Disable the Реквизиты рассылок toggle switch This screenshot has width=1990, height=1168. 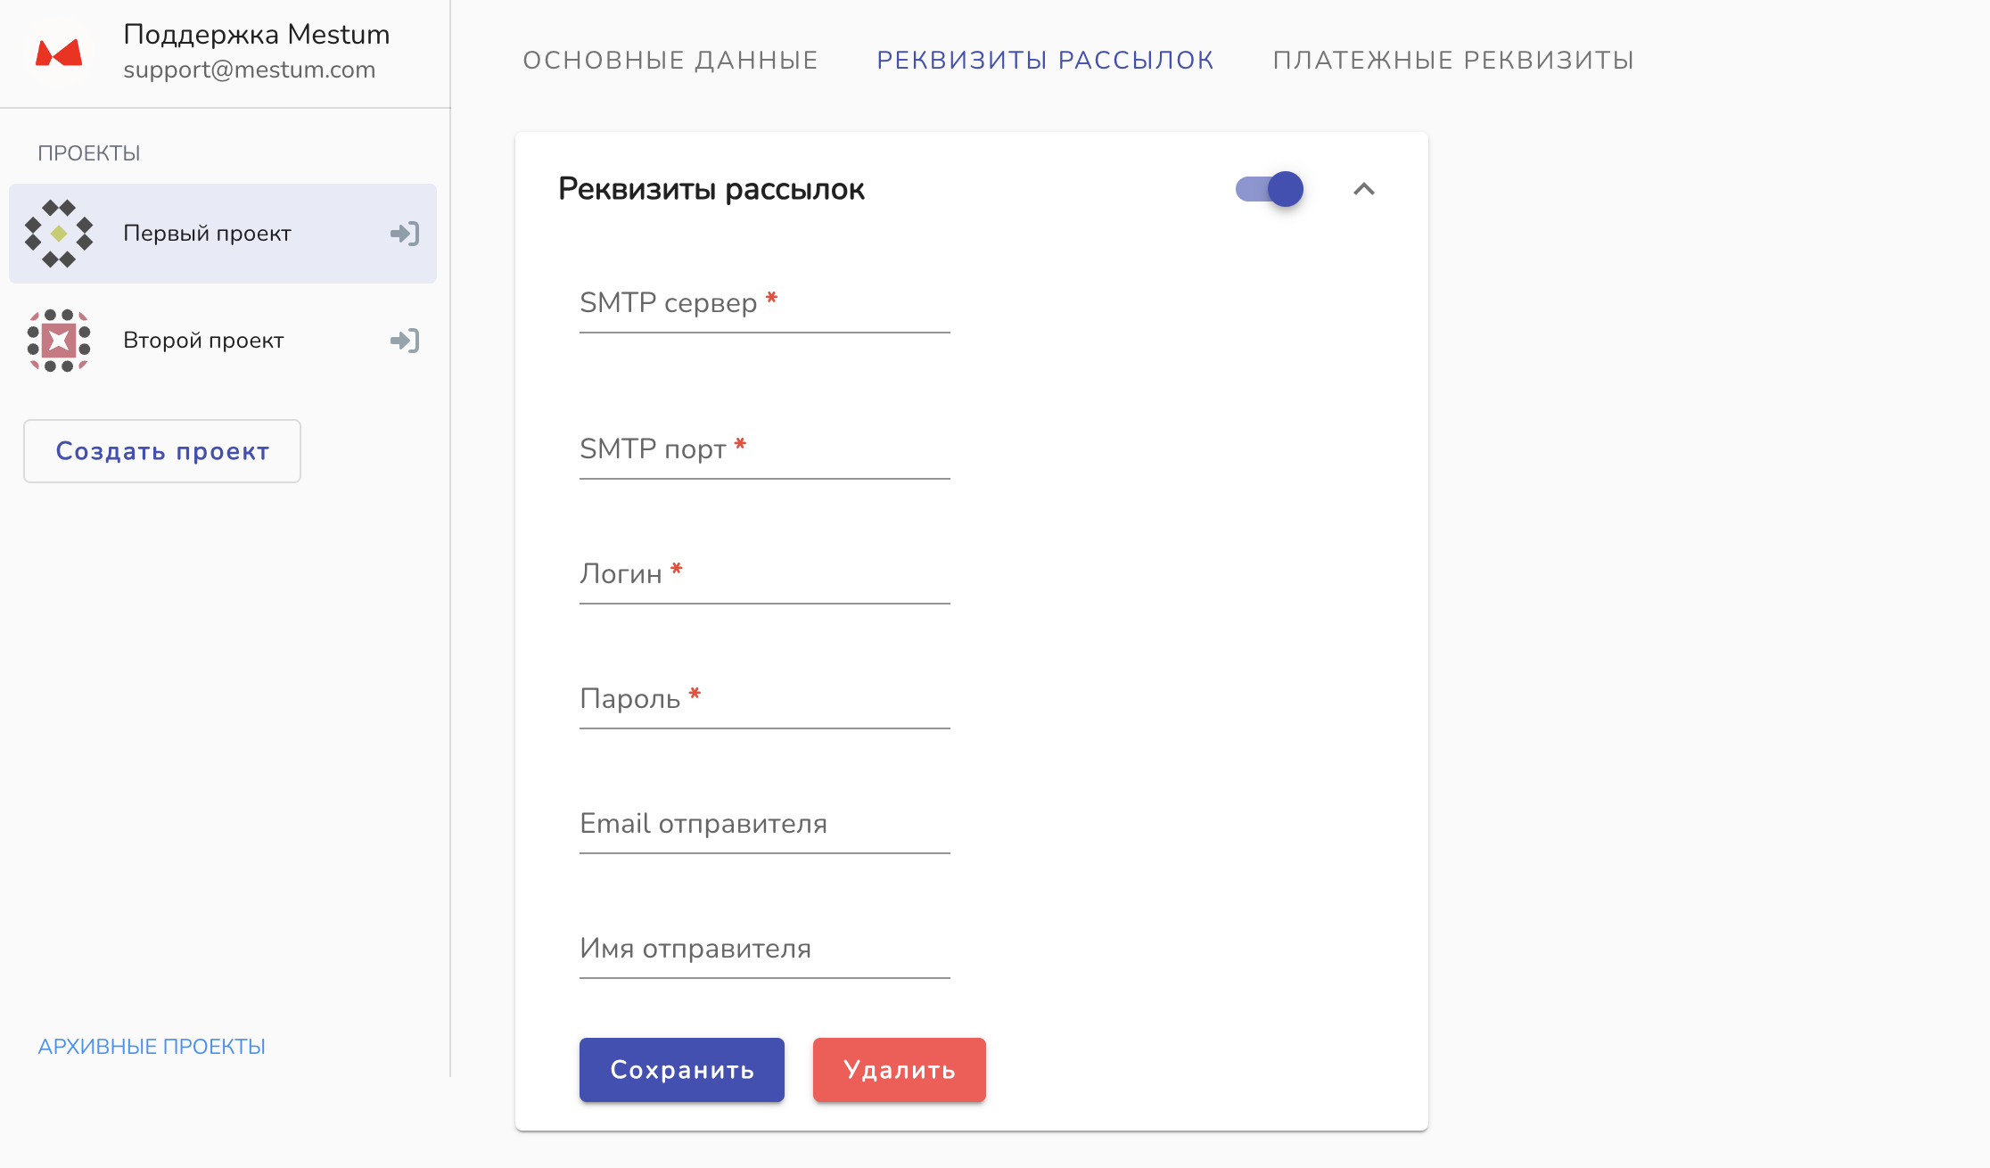point(1270,189)
